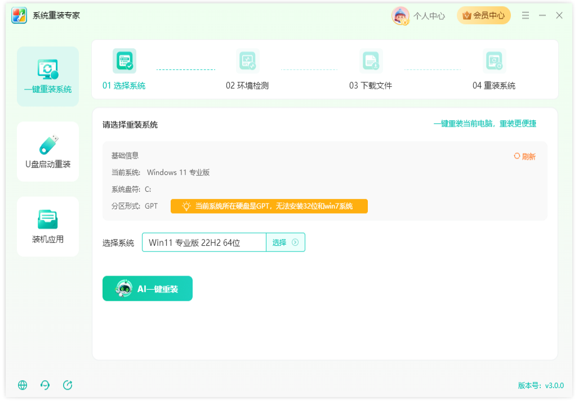Start AI一键重装
The image size is (583, 401).
pyautogui.click(x=148, y=289)
